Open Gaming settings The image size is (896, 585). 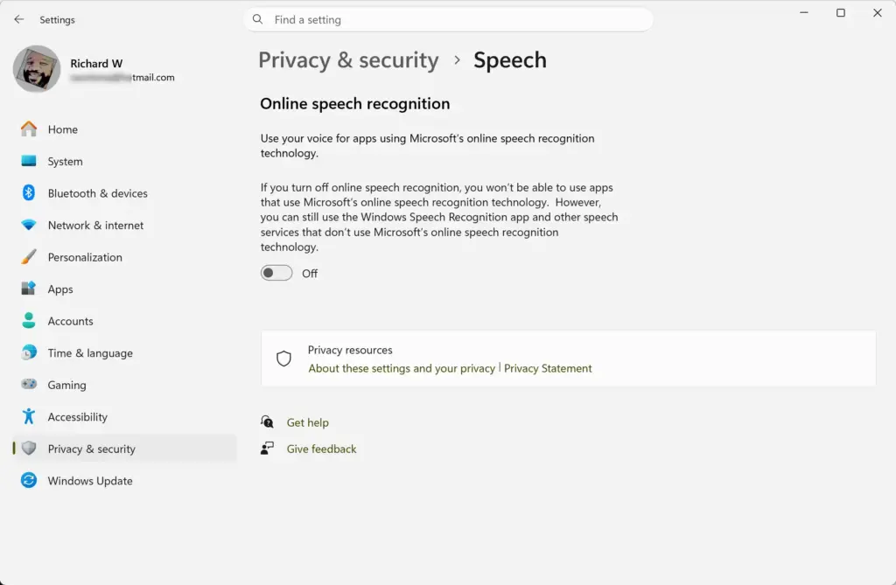point(124,385)
